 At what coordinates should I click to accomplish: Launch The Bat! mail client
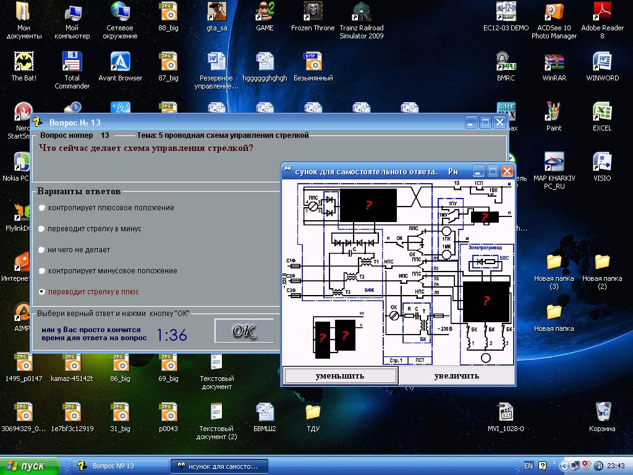(23, 62)
